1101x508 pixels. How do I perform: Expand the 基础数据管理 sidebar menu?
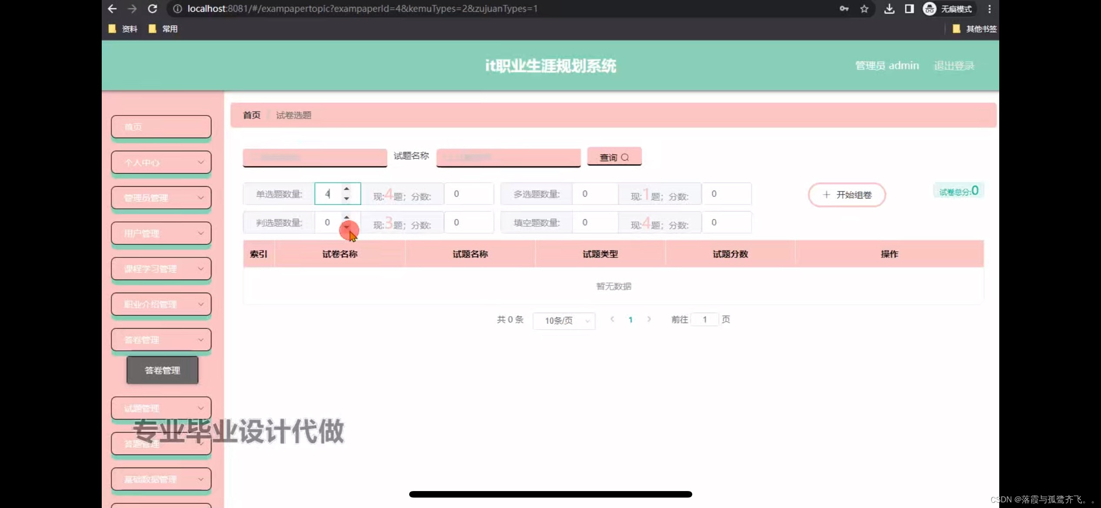tap(161, 479)
